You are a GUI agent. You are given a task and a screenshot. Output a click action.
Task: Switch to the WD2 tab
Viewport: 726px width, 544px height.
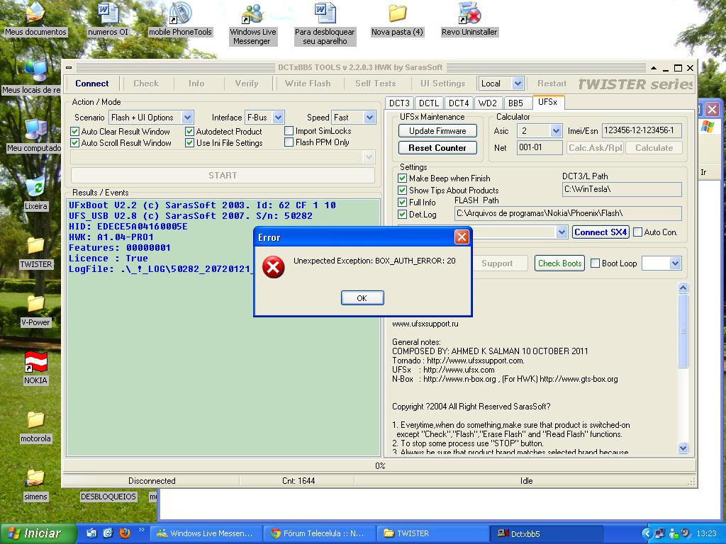(x=488, y=103)
